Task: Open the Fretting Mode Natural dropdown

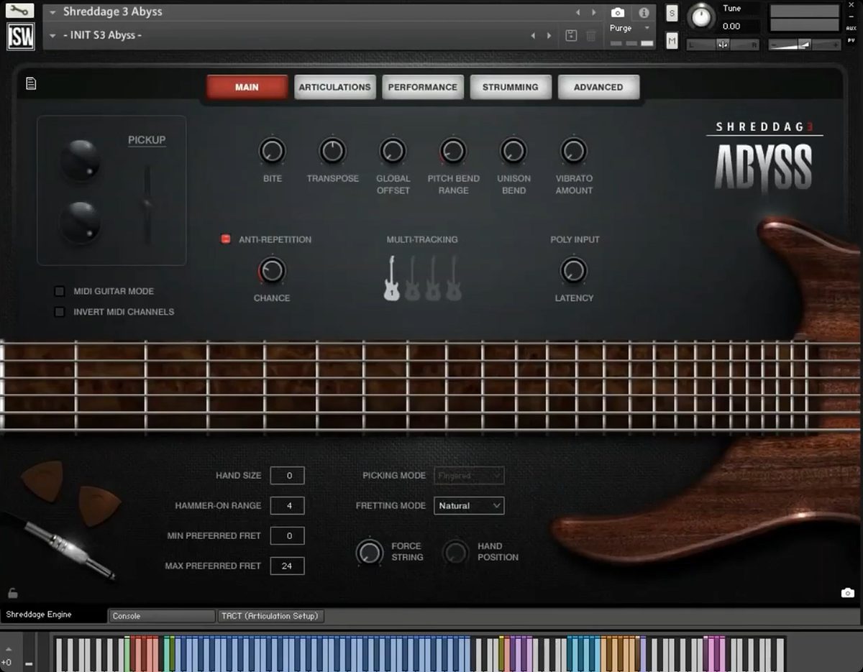Action: point(469,506)
